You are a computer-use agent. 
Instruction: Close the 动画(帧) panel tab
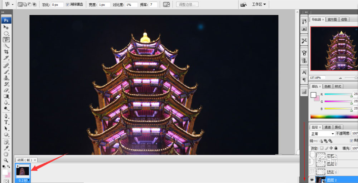[35, 160]
